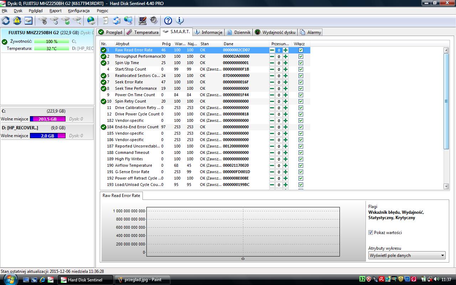Screen dimensions: 456x285
Task: Uncheck the Pokaż wartości checkbox
Action: coord(370,233)
